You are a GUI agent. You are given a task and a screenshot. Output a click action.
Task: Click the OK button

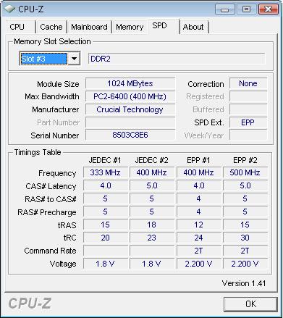250,304
